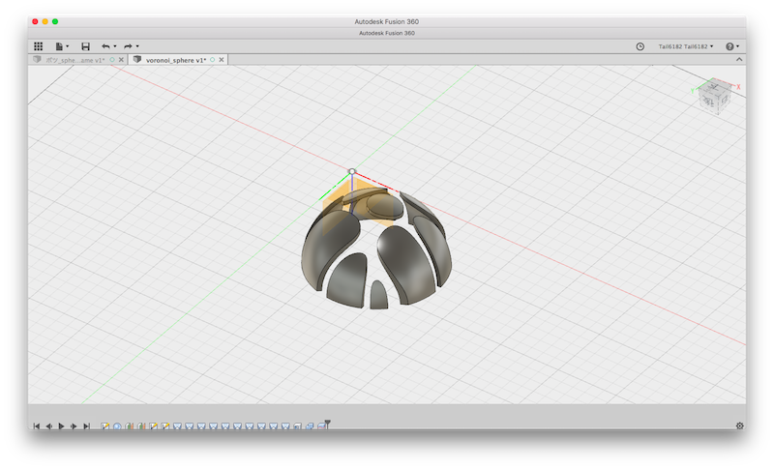
Task: Select the third sketch feature in timeline
Action: coord(165,426)
